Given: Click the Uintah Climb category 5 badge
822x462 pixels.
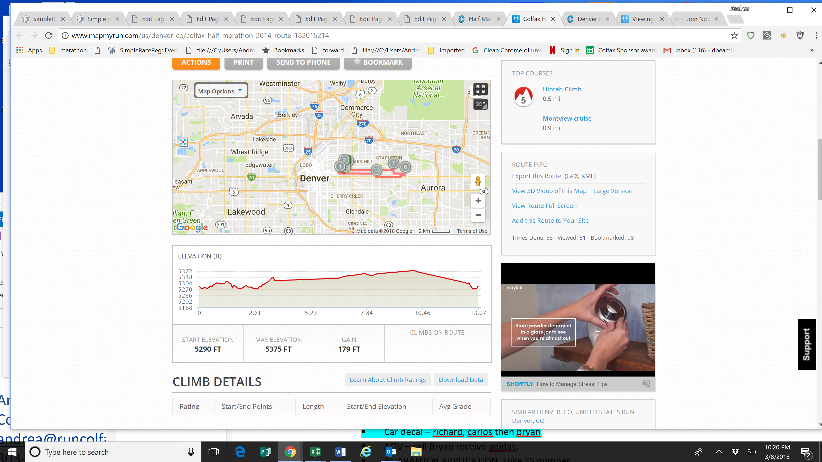Looking at the screenshot, I should 523,97.
